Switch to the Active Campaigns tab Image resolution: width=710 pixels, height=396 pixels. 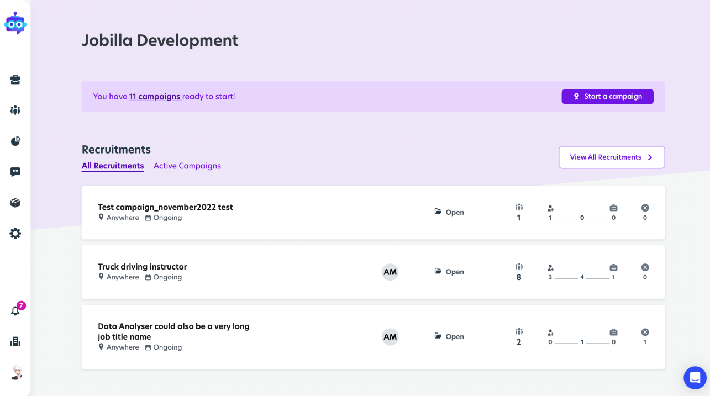coord(187,166)
